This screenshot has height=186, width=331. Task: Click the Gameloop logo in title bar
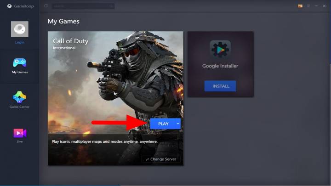pyautogui.click(x=9, y=6)
